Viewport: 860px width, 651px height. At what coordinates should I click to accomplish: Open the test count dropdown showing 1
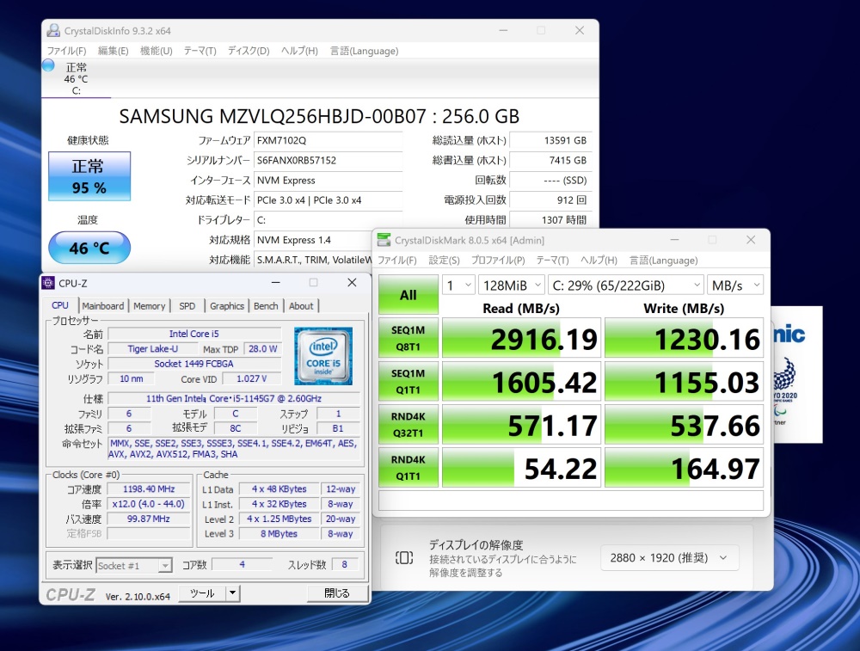[x=458, y=286]
